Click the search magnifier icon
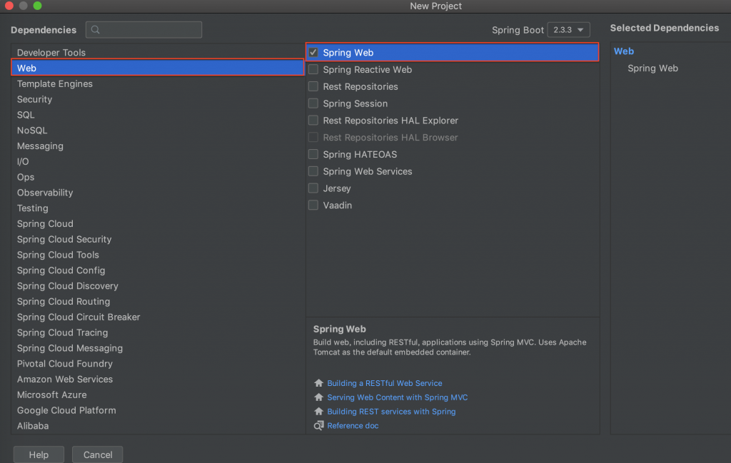731x463 pixels. coord(96,30)
